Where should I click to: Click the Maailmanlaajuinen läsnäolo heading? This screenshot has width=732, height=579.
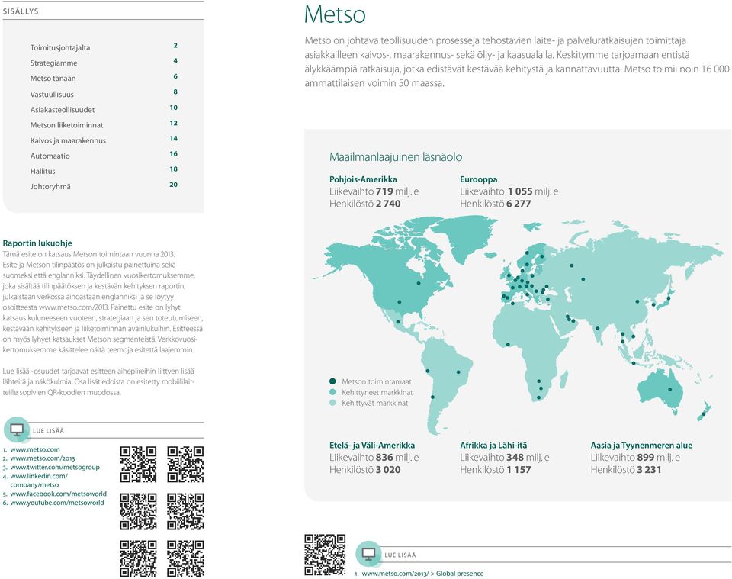pyautogui.click(x=396, y=157)
